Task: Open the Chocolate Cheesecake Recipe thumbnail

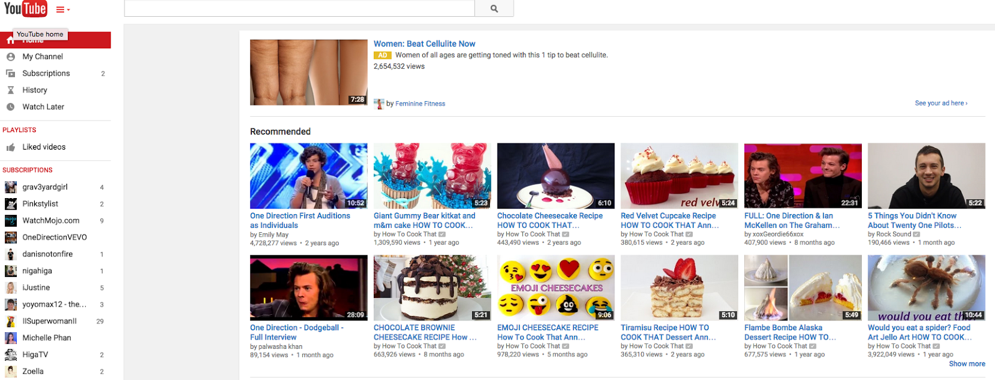Action: coord(556,176)
